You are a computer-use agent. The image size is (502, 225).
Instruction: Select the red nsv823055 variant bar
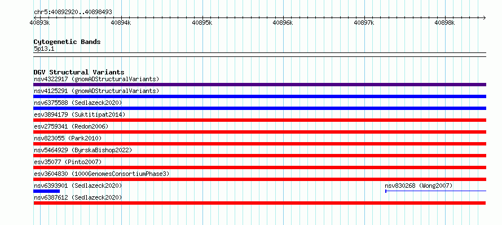point(259,144)
